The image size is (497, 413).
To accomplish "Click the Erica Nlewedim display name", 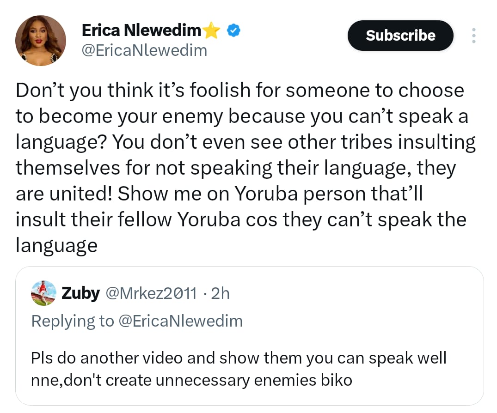I will click(141, 30).
